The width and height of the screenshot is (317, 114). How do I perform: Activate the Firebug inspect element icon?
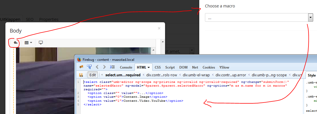89,67
